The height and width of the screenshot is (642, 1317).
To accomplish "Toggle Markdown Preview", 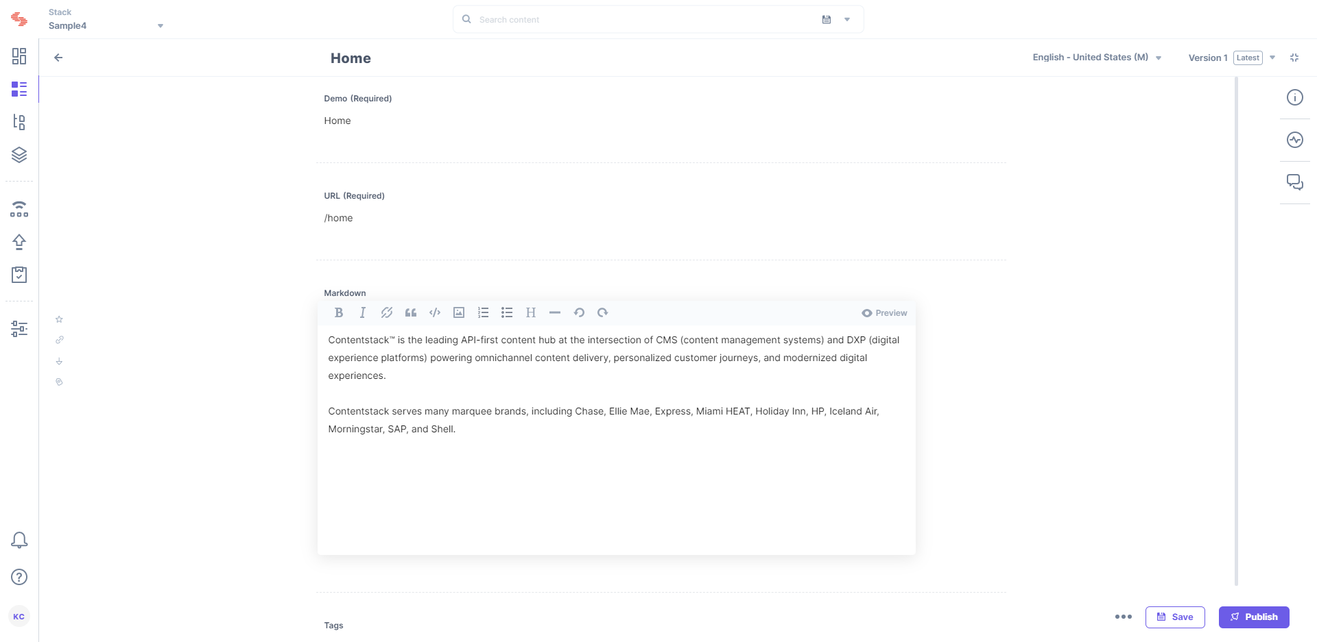I will pos(884,313).
